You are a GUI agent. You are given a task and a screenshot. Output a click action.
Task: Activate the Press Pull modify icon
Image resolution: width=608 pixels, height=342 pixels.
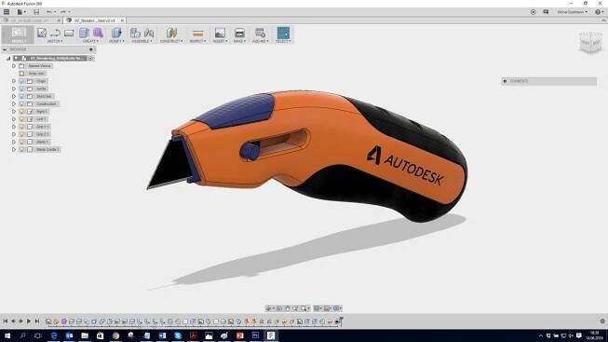pyautogui.click(x=116, y=33)
